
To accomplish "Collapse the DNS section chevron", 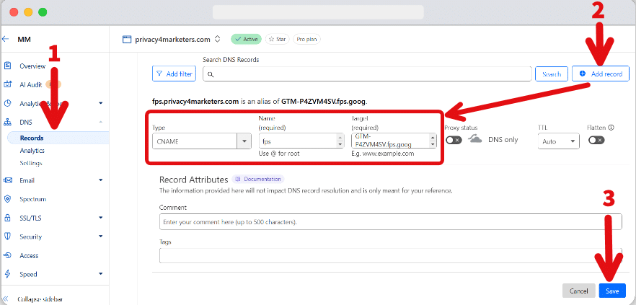I will (x=101, y=122).
